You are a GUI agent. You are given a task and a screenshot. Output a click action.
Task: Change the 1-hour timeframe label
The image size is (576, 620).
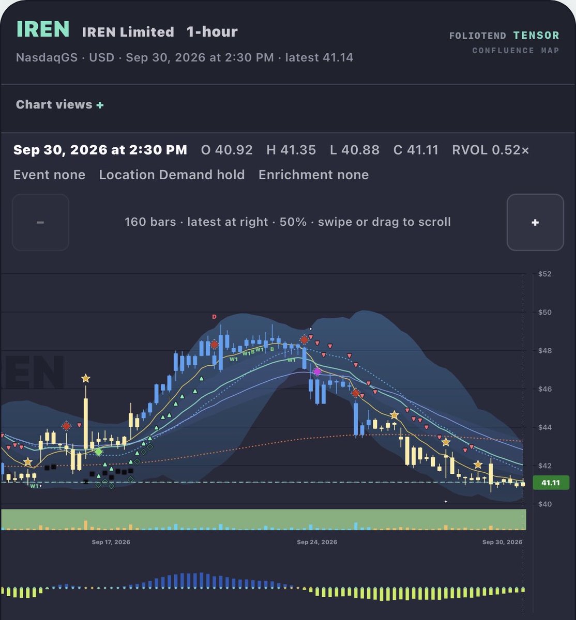(x=212, y=32)
